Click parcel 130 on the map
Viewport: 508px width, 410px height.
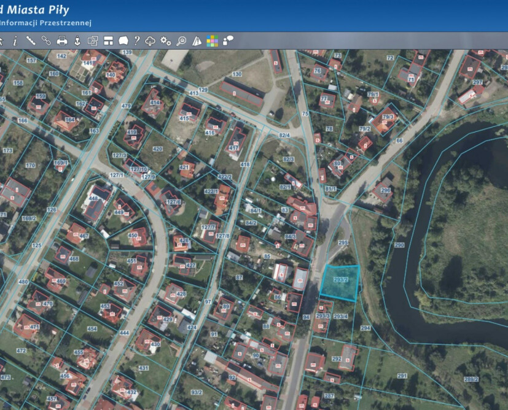[237, 74]
